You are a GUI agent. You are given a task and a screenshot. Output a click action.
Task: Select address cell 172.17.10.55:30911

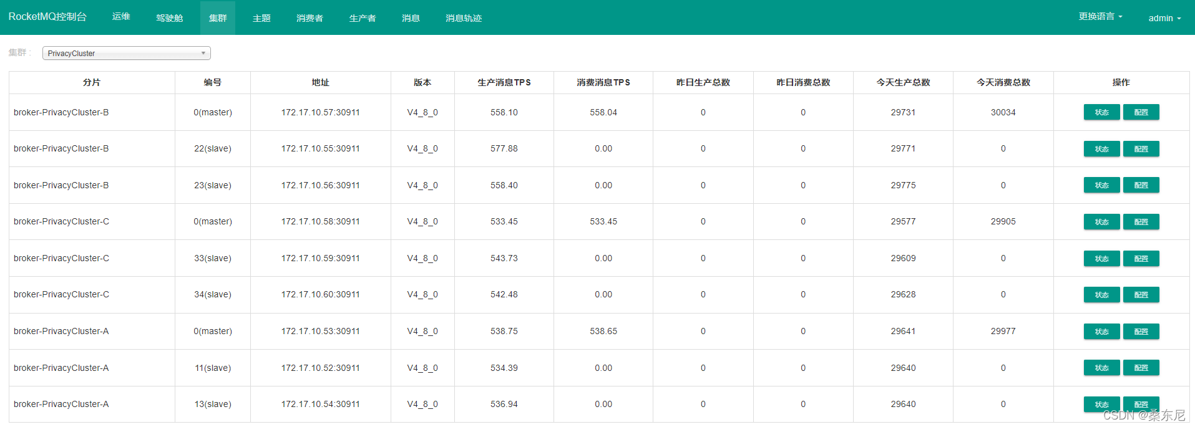point(320,148)
